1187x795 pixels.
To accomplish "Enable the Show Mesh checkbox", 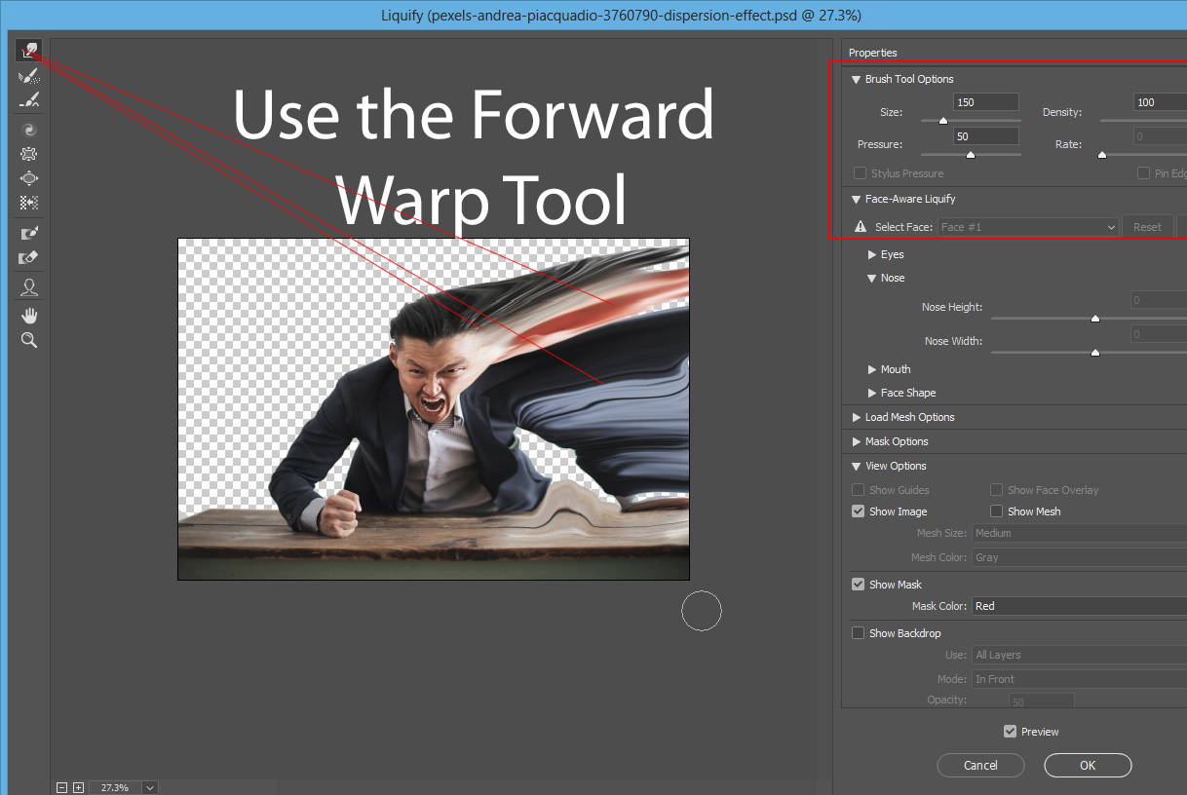I will [x=997, y=511].
